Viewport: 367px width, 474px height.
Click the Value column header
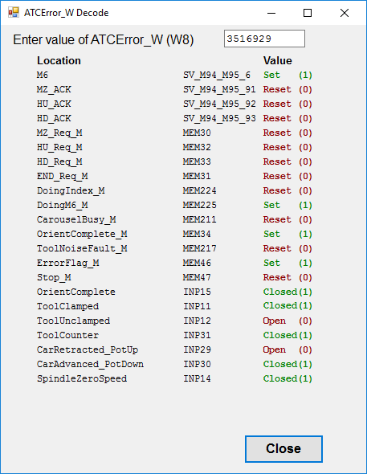[278, 61]
